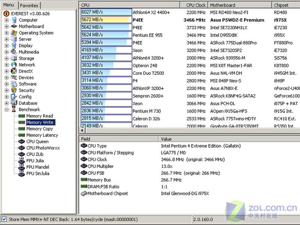Select the Motherboard Chipset field row
The image size is (300, 225).
point(189,193)
